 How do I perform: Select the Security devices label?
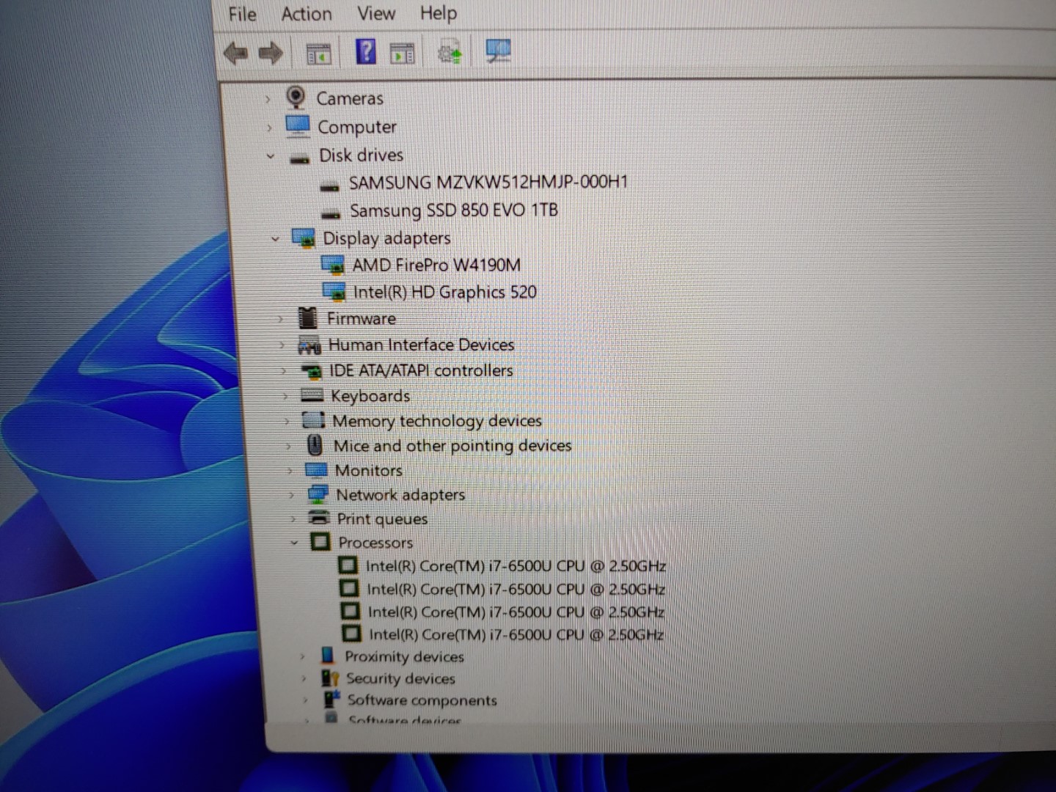tap(400, 678)
